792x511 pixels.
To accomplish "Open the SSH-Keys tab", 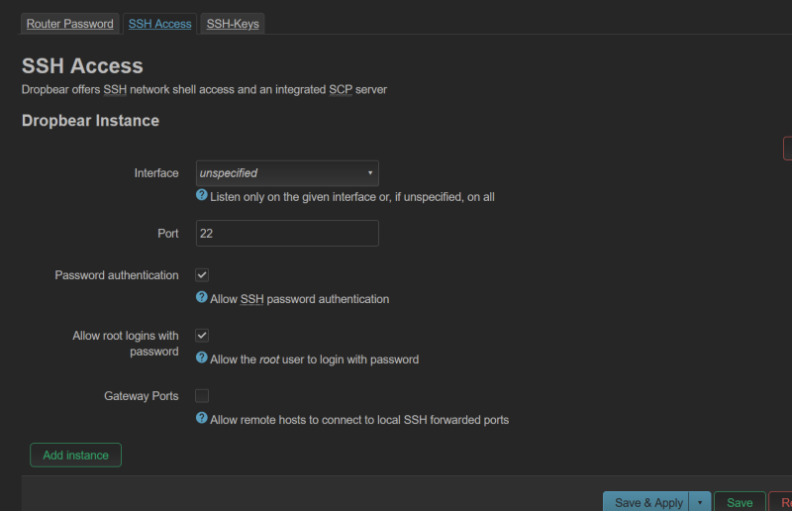I will [x=233, y=24].
